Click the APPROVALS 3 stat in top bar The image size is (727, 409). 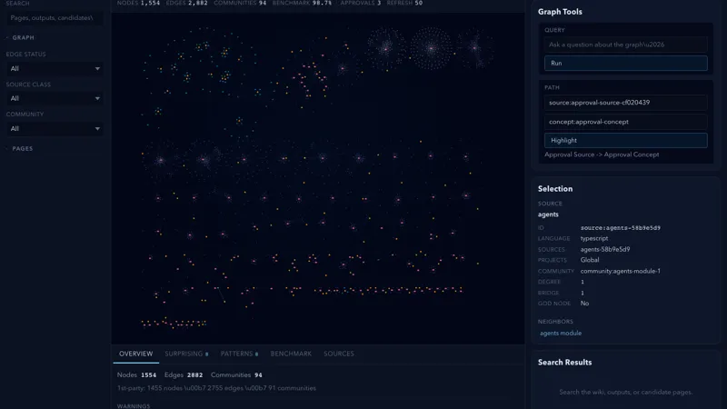click(360, 3)
